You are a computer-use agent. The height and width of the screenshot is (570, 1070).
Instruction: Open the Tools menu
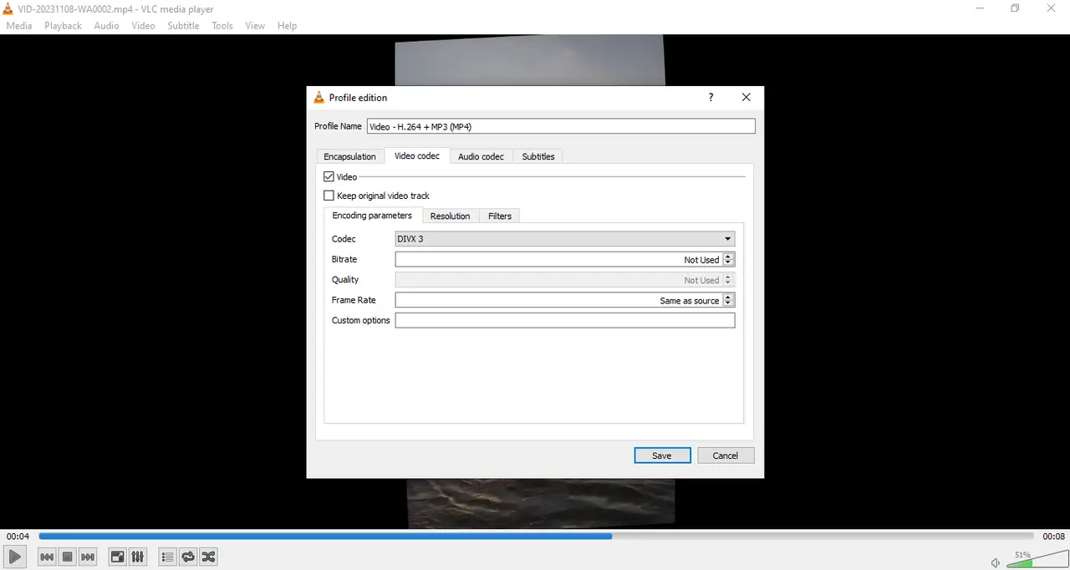click(222, 25)
